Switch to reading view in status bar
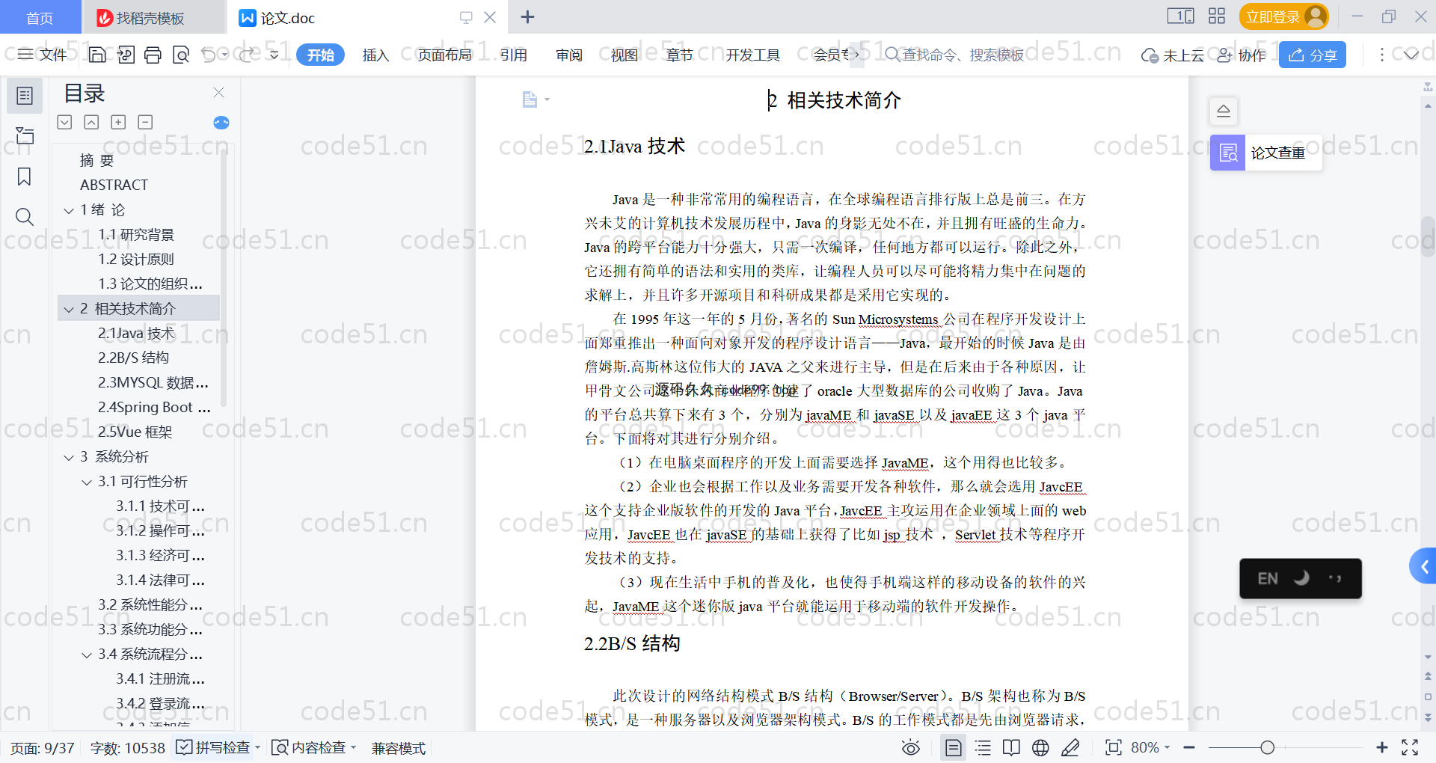 pos(1011,747)
